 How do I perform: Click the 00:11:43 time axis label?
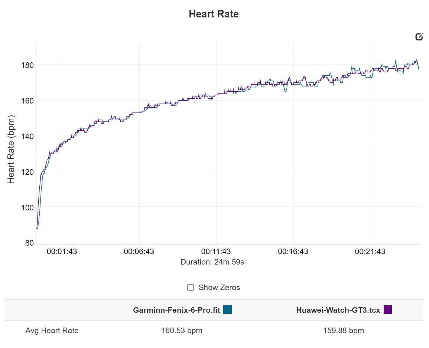216,252
